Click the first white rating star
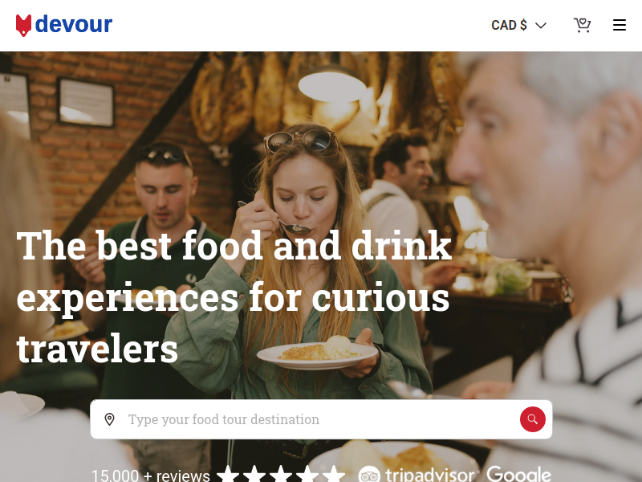The width and height of the screenshot is (642, 482). click(228, 475)
